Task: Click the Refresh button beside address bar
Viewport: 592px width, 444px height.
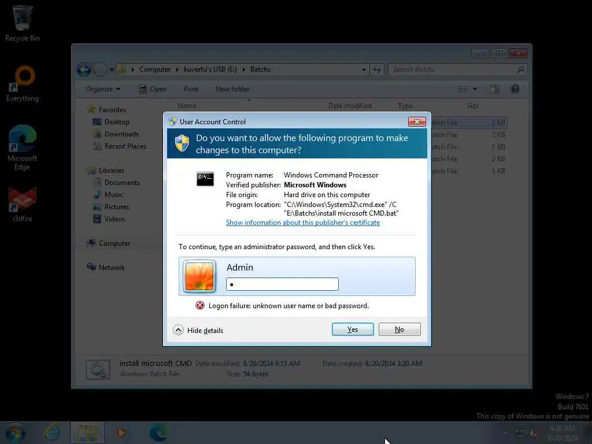Action: click(377, 69)
